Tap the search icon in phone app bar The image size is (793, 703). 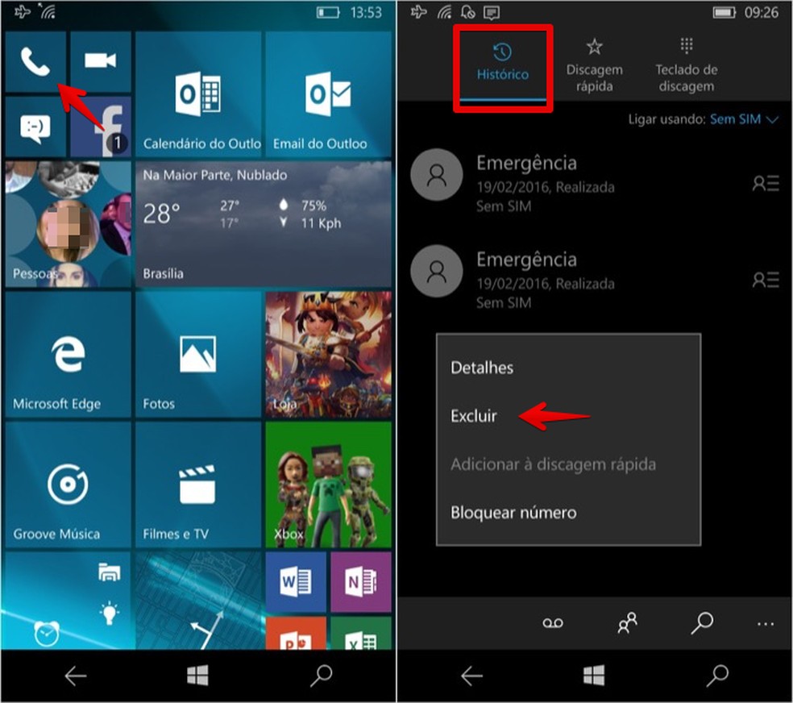702,623
